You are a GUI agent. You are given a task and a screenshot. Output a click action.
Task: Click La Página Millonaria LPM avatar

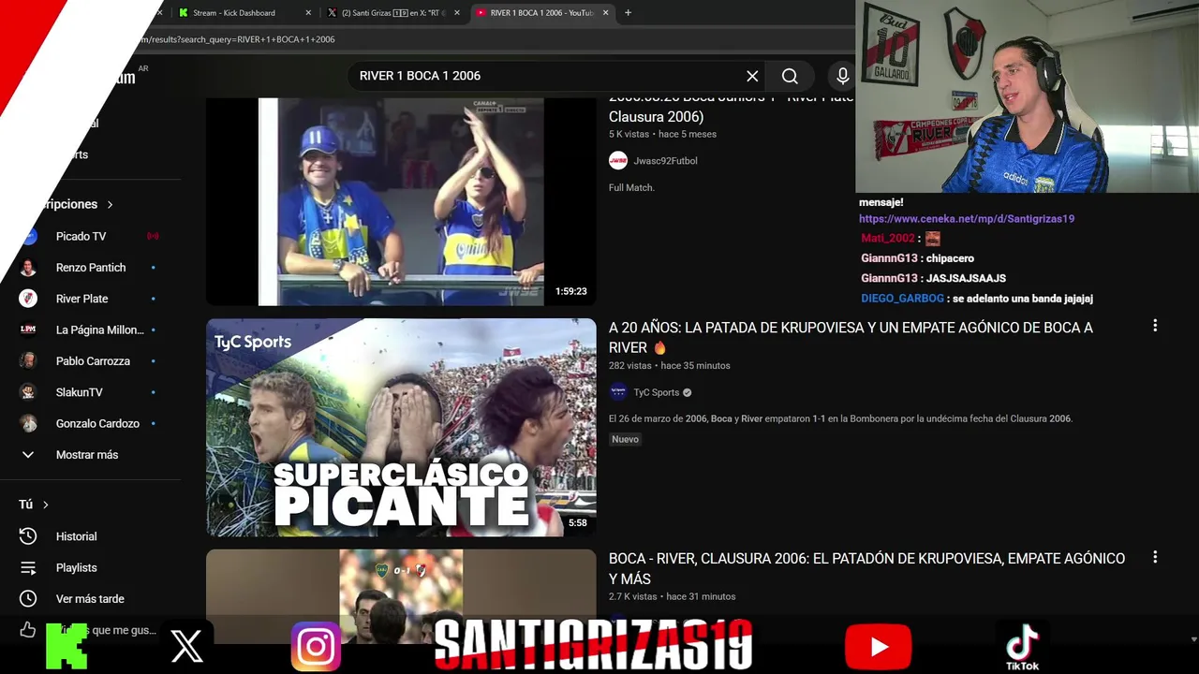tap(28, 330)
